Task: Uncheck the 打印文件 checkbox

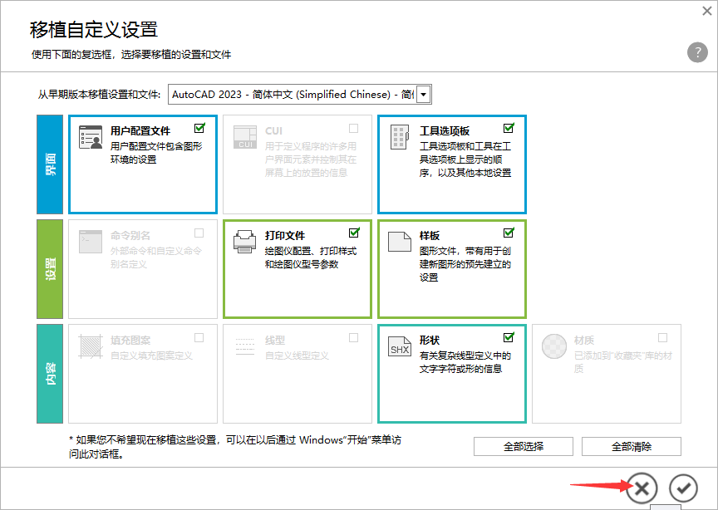Action: coord(353,233)
